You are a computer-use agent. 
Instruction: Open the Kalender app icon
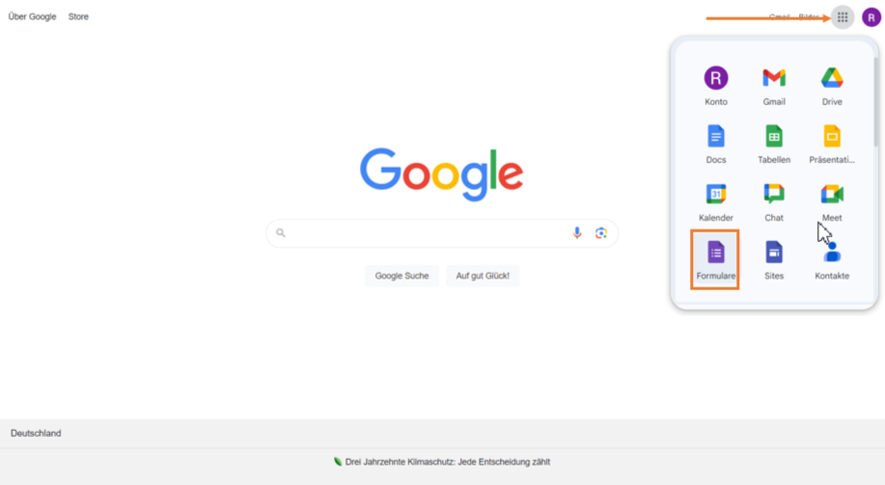716,202
